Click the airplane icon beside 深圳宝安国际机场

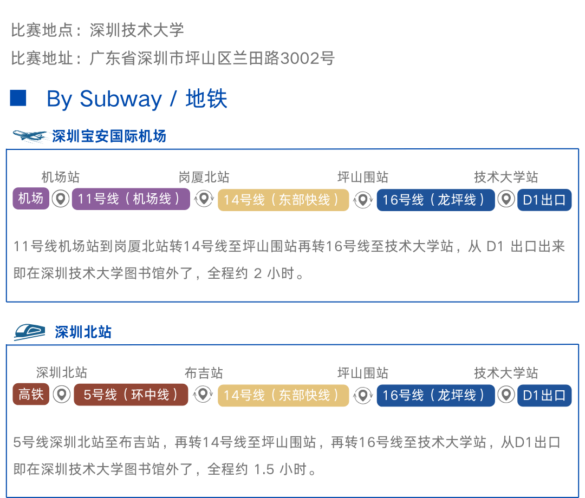tap(29, 136)
